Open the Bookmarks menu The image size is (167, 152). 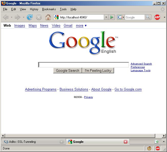pyautogui.click(x=49, y=9)
